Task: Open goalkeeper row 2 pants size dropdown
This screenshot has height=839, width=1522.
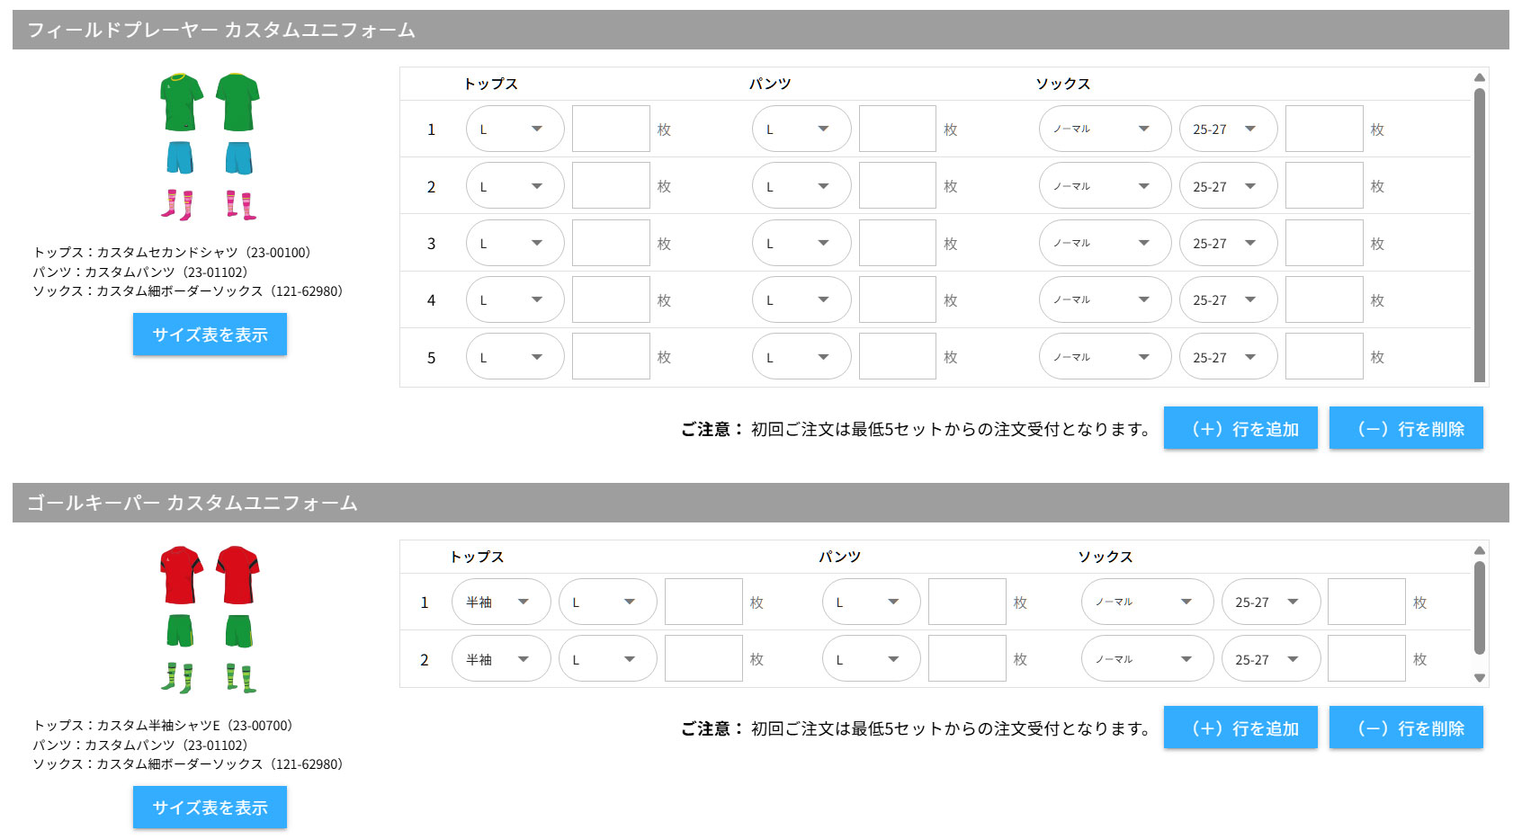Action: (870, 660)
